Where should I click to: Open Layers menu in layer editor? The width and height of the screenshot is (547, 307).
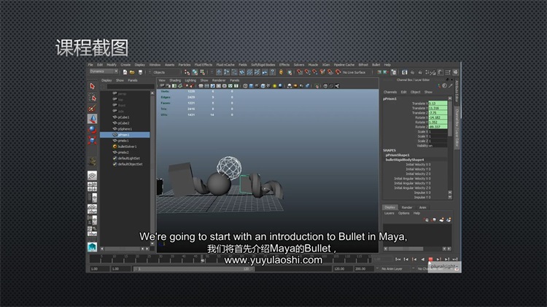pyautogui.click(x=389, y=213)
